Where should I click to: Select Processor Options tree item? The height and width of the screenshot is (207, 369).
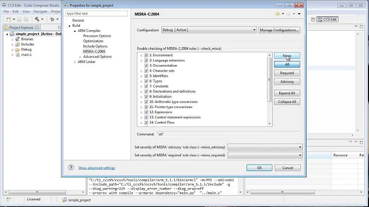click(x=97, y=36)
